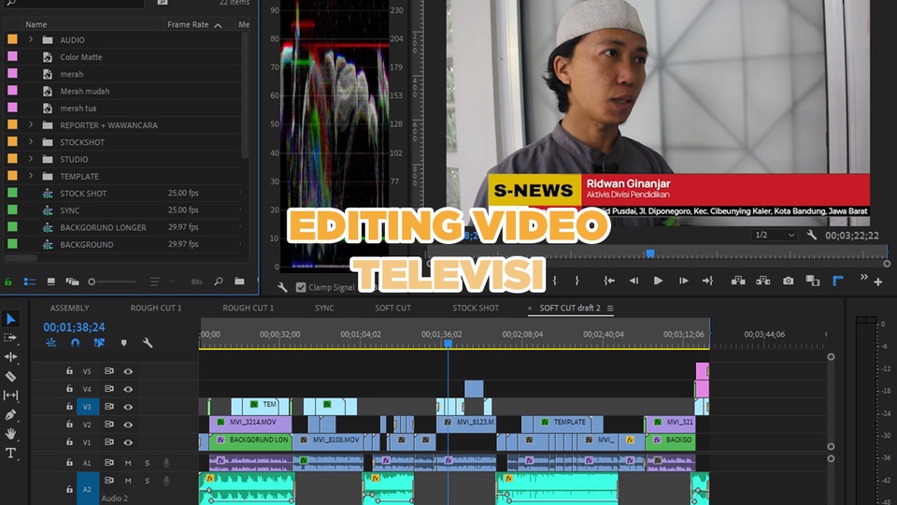Toggle Clamp Signal checkbox
Viewport: 897px width, 505px height.
click(301, 287)
